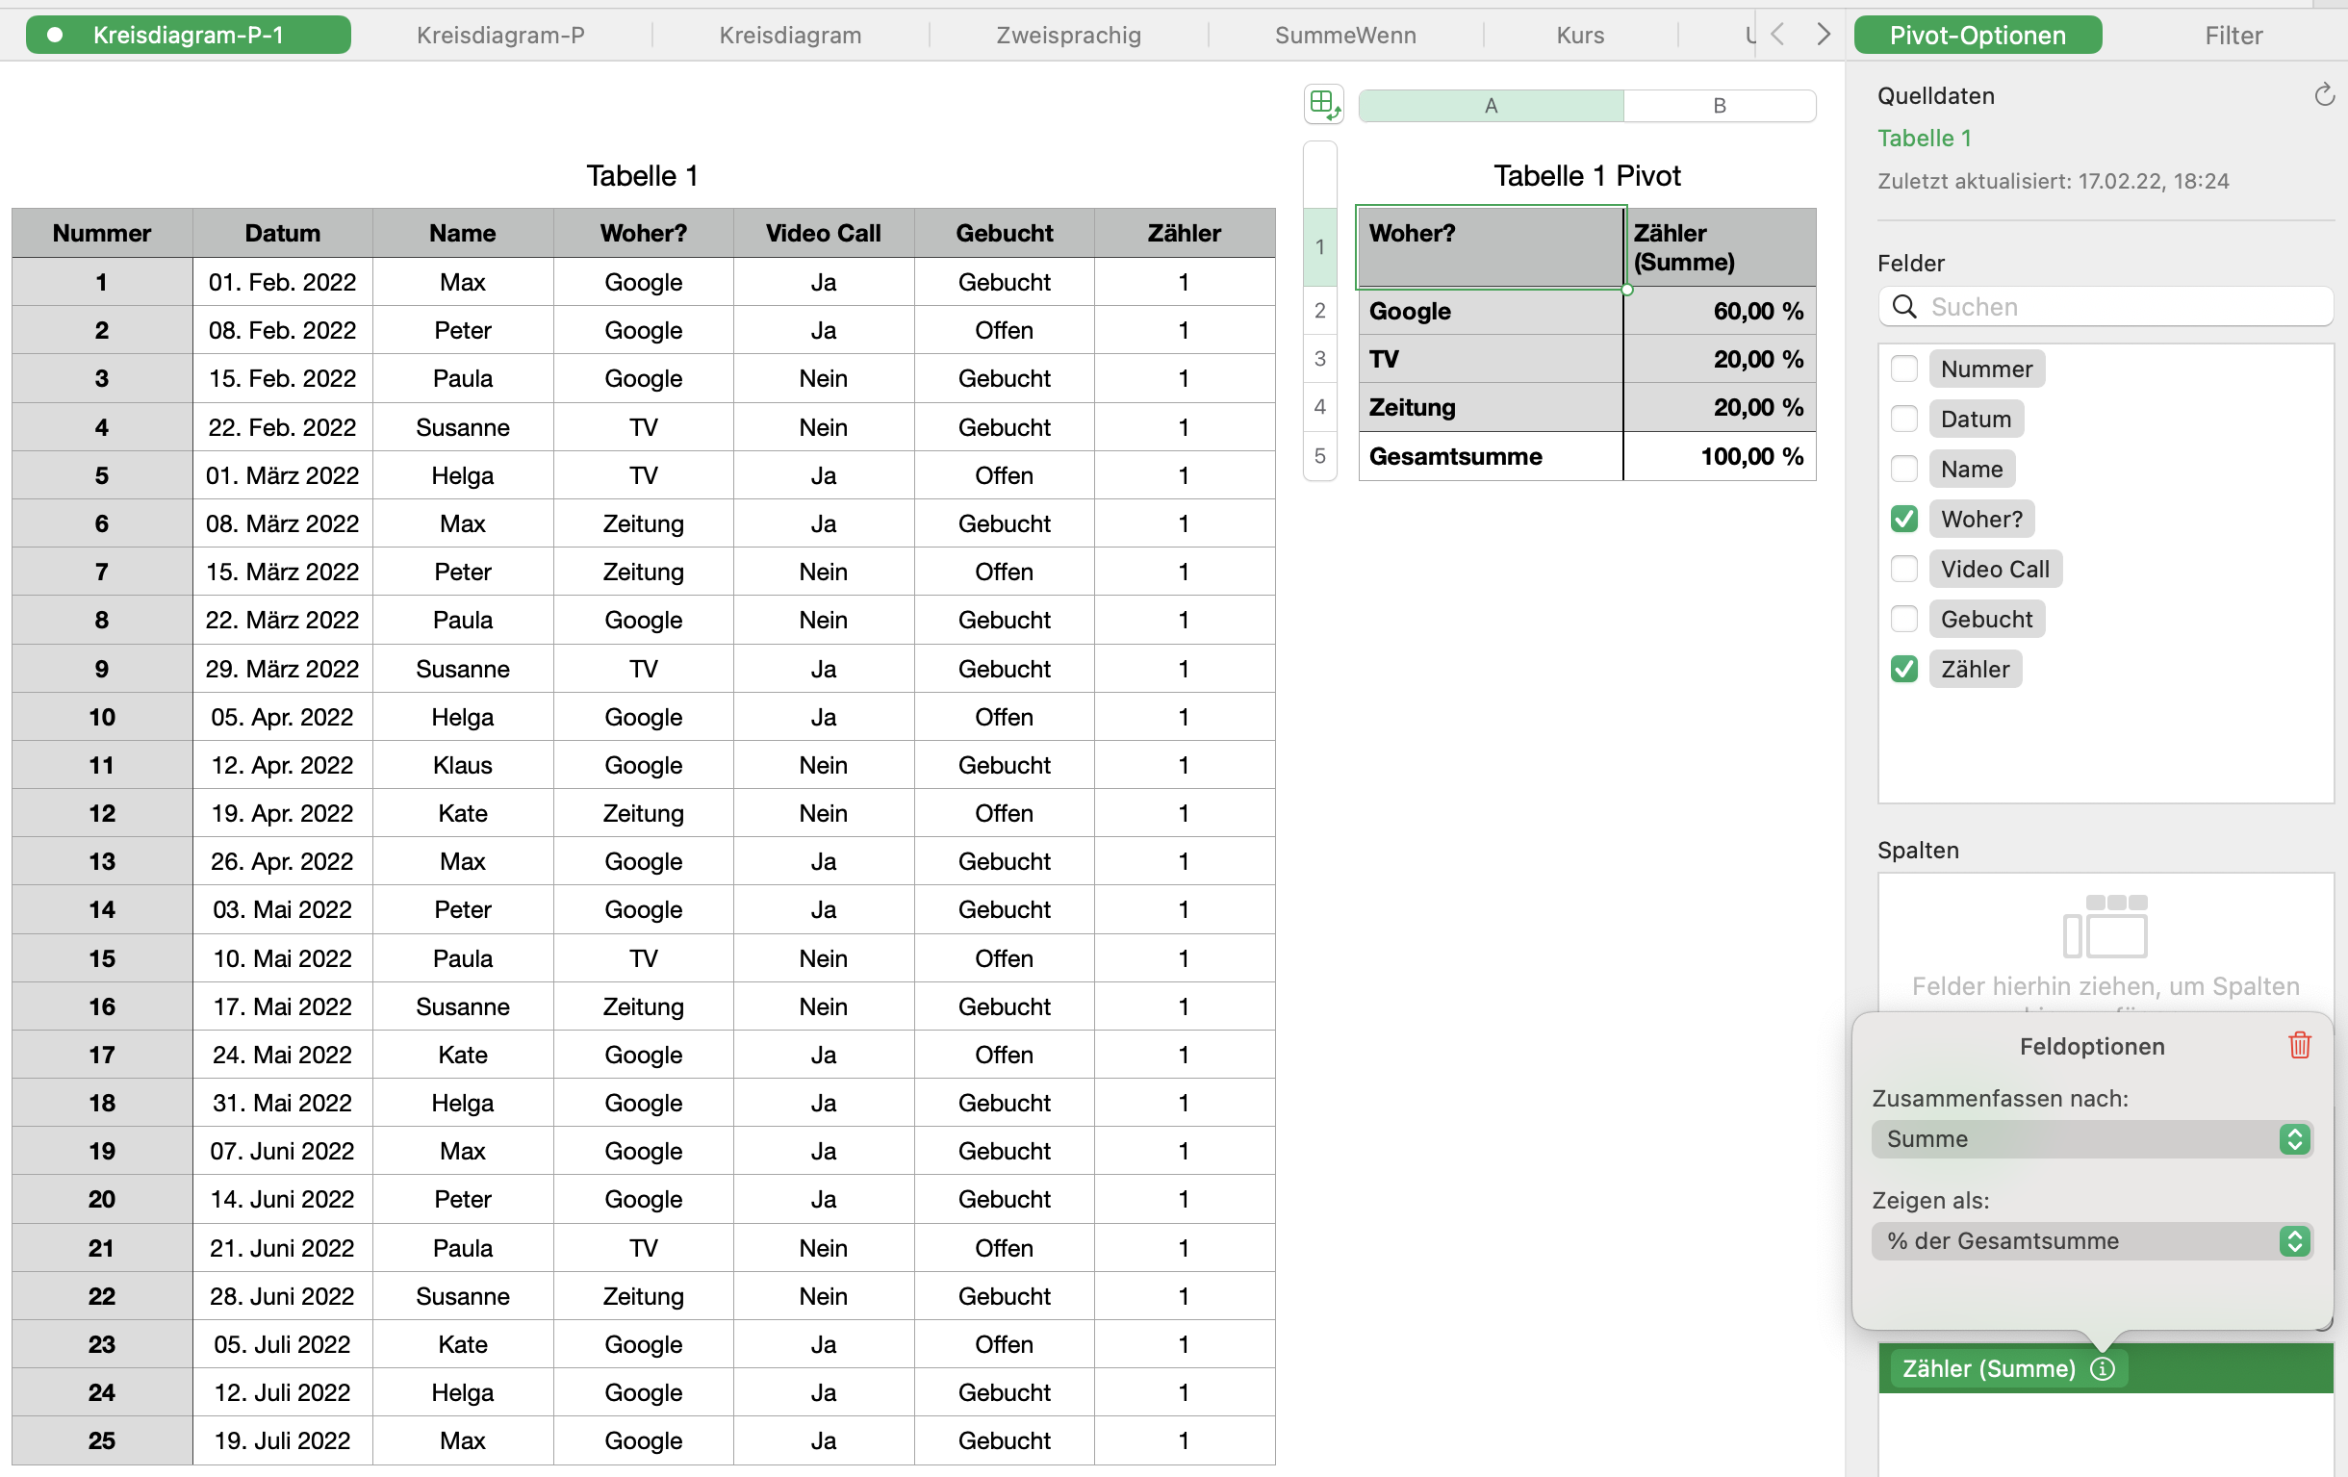
Task: Open the Filter tab in sidebar
Action: coord(2233,35)
